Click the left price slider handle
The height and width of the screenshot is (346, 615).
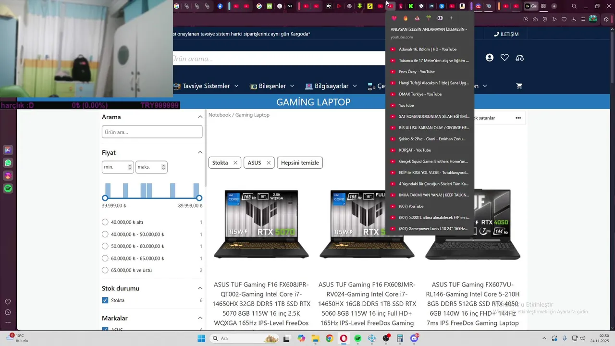pyautogui.click(x=105, y=198)
